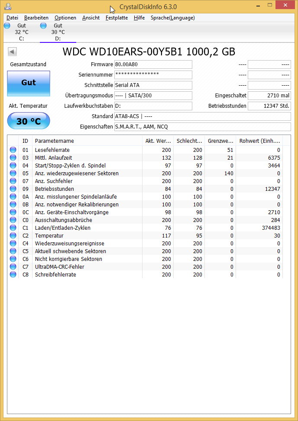Click the masked Seriennummer field
Viewport: 298px width, 421px height.
tap(153, 75)
